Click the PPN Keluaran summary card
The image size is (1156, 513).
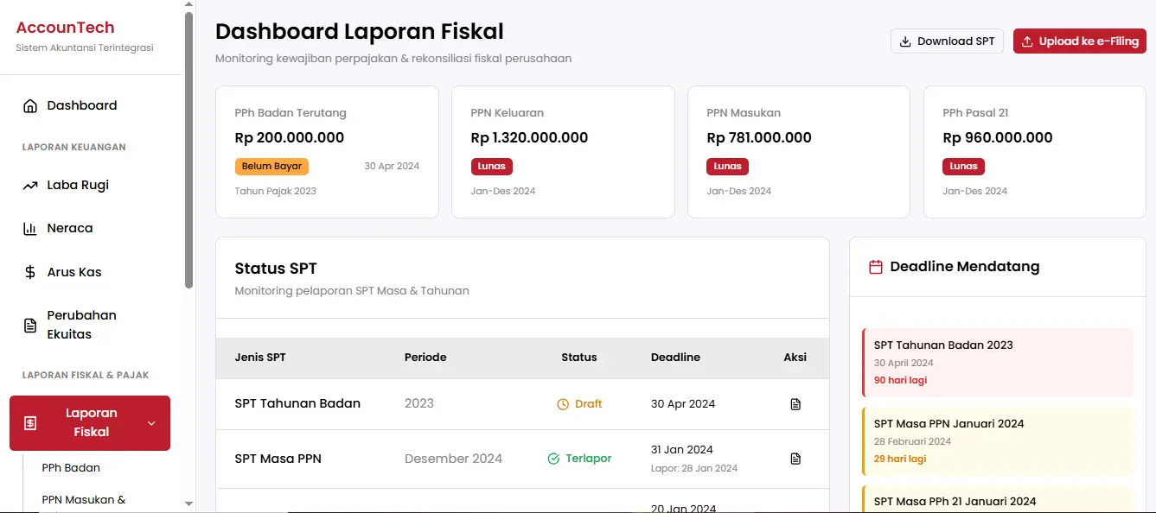click(563, 152)
